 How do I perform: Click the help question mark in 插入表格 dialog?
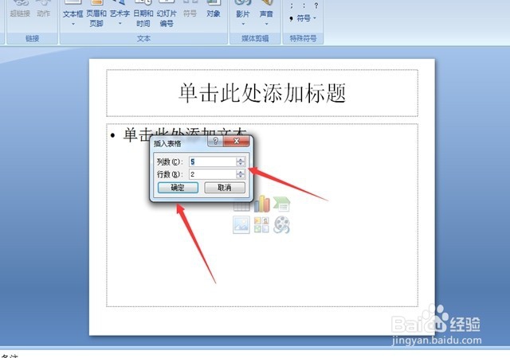215,142
